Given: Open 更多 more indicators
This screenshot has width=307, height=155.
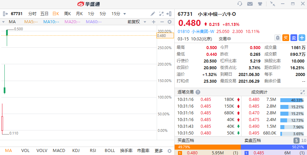Looking at the screenshot, I should 159,151.
